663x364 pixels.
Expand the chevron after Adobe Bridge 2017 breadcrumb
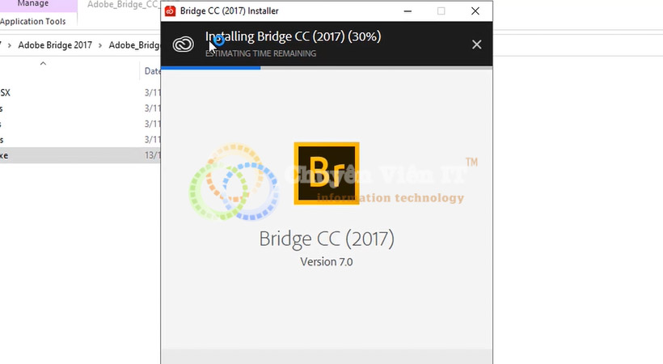coord(100,45)
